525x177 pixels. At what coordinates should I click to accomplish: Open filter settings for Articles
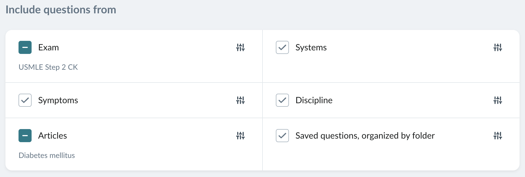tap(240, 136)
